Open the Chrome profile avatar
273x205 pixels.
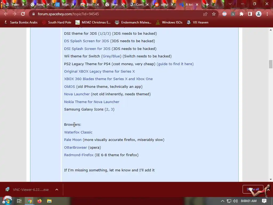259,14
